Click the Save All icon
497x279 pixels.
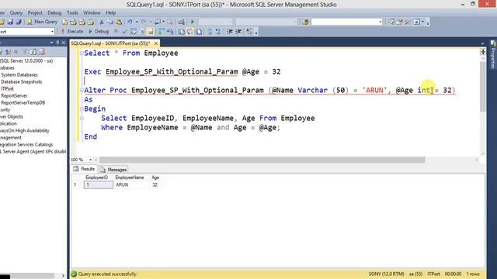coord(19,22)
